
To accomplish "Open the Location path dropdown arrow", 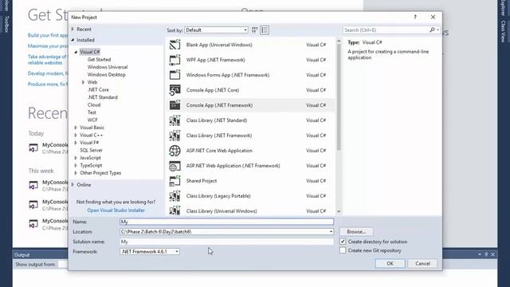I will coord(331,232).
